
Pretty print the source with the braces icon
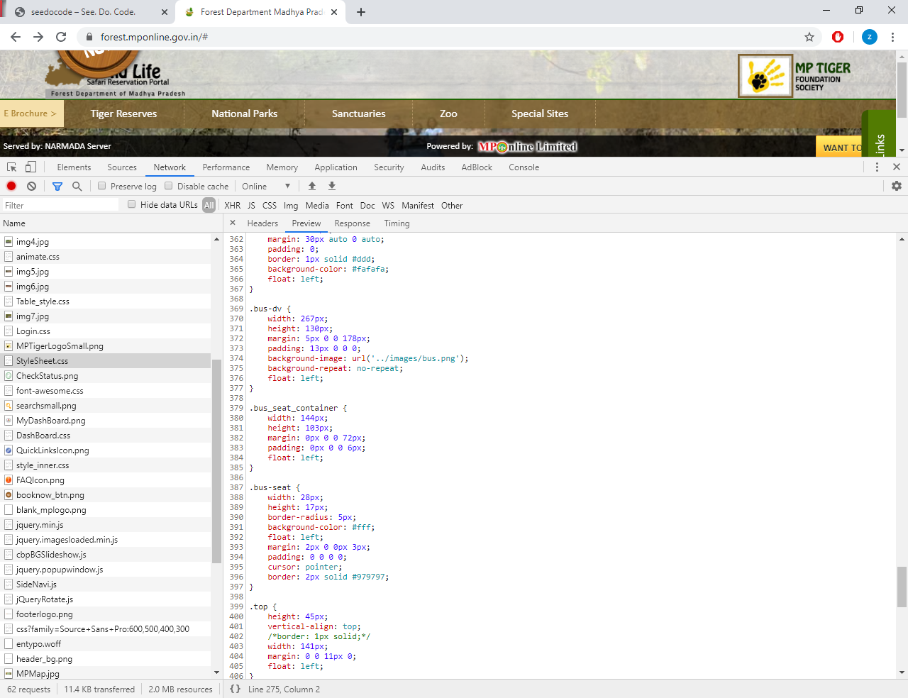[x=235, y=689]
